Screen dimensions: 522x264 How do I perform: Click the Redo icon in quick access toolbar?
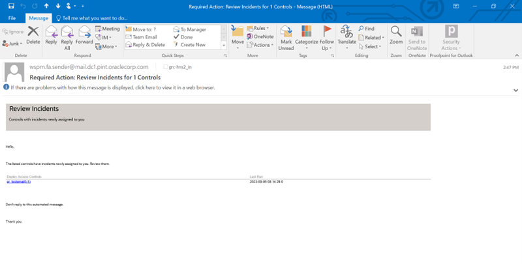(35, 6)
